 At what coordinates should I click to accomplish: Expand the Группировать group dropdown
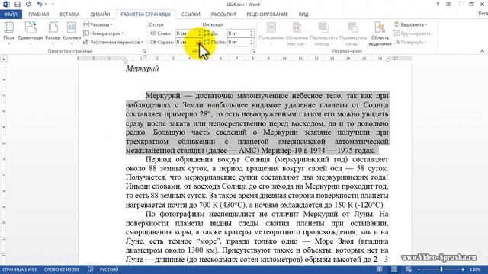pyautogui.click(x=413, y=33)
